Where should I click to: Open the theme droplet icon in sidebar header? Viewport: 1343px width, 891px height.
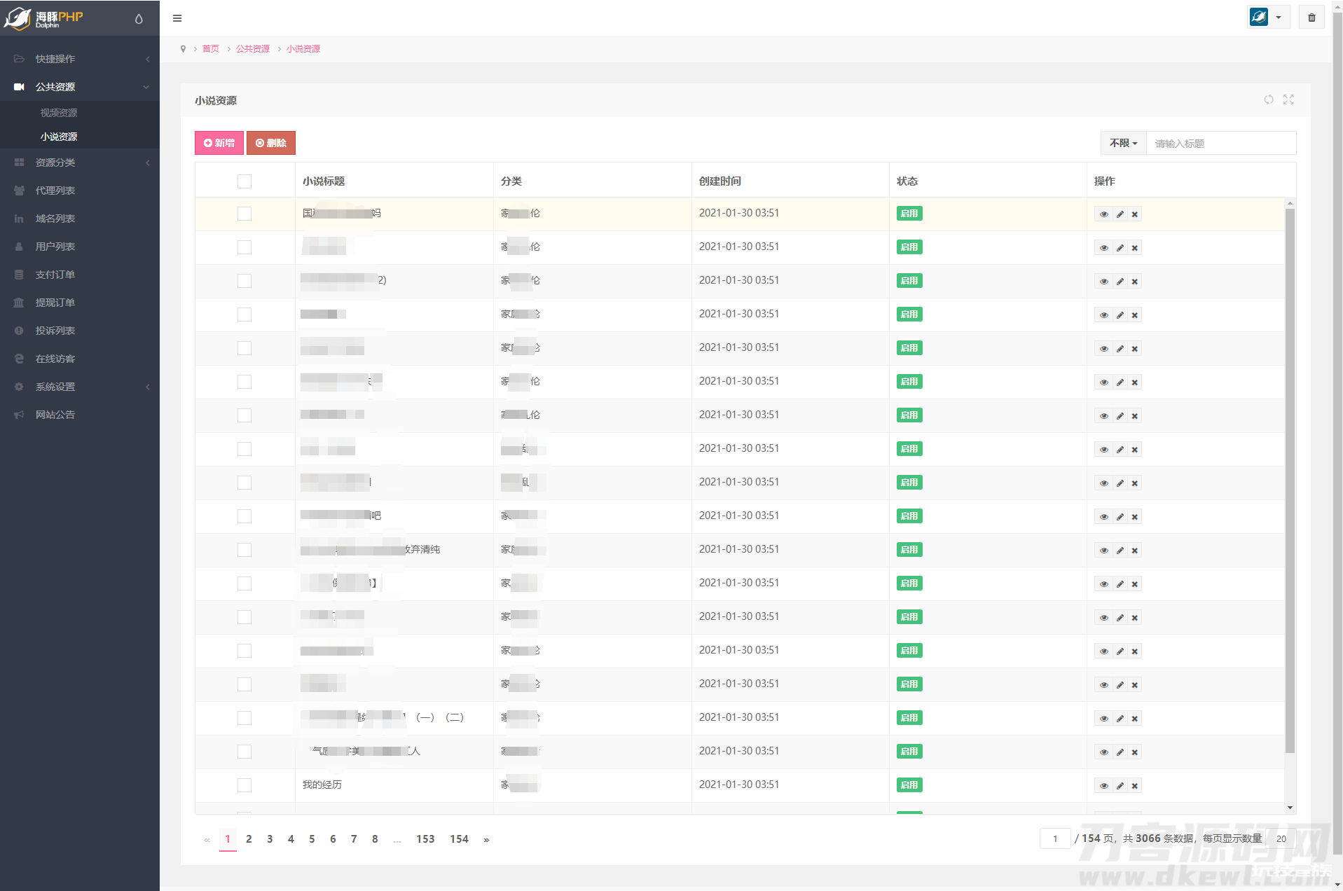pyautogui.click(x=139, y=19)
